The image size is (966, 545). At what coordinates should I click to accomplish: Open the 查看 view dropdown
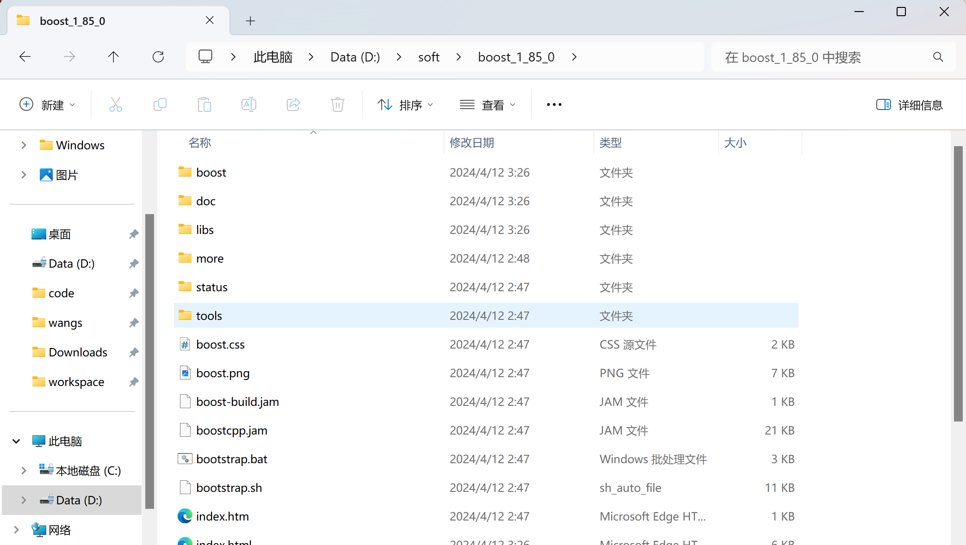488,105
